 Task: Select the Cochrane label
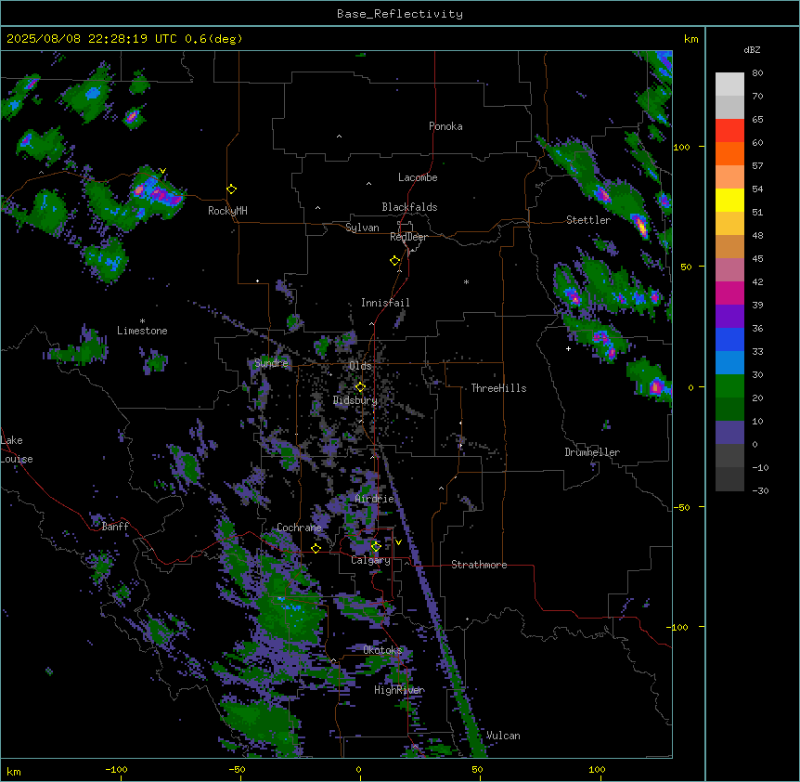299,528
